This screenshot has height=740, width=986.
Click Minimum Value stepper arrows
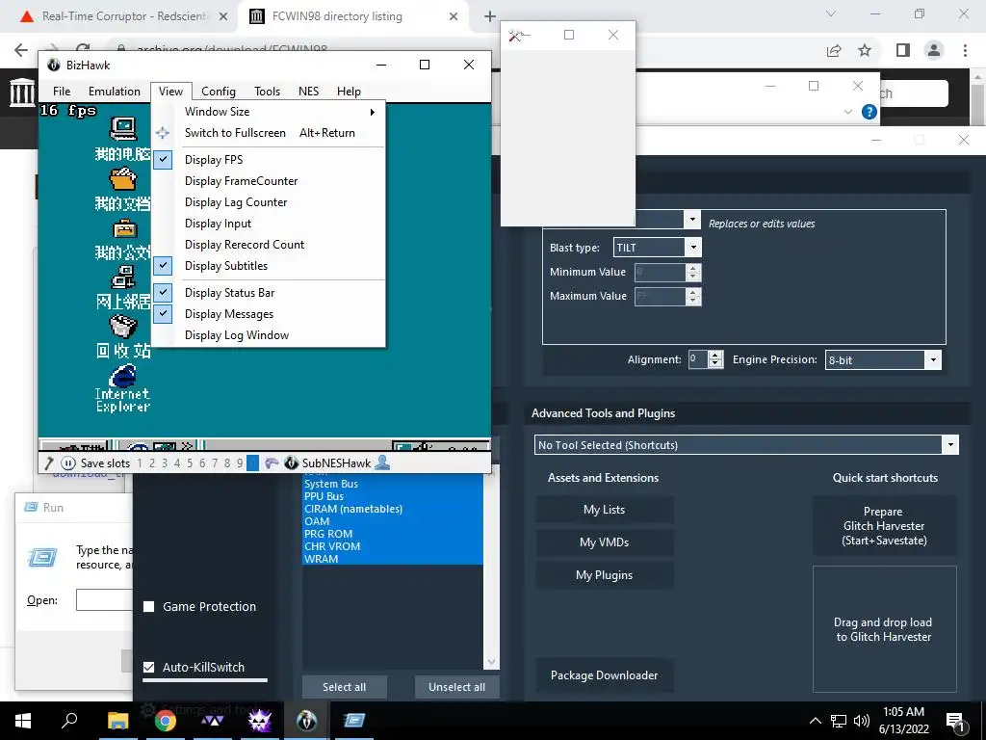(x=693, y=272)
